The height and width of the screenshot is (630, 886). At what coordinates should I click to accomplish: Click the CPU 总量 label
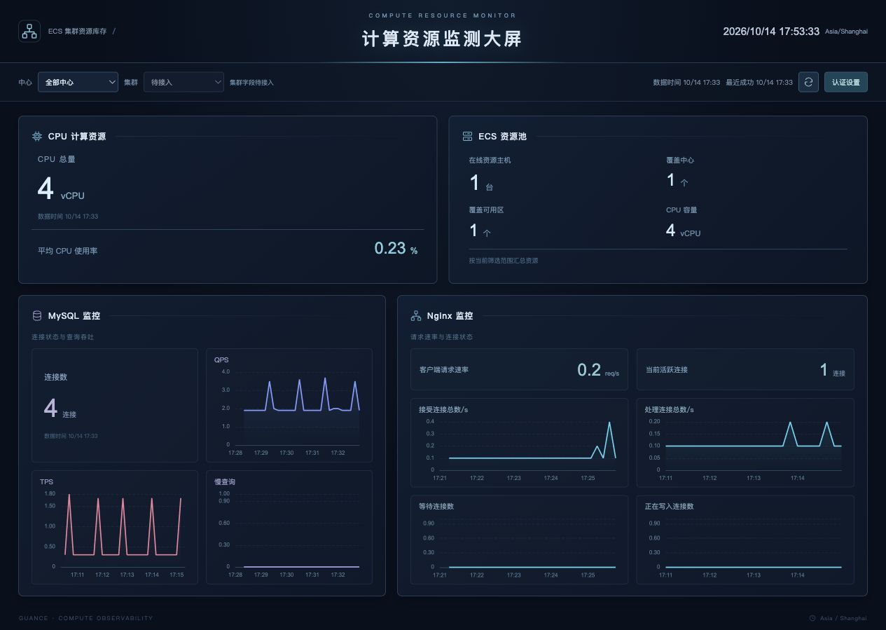point(57,159)
